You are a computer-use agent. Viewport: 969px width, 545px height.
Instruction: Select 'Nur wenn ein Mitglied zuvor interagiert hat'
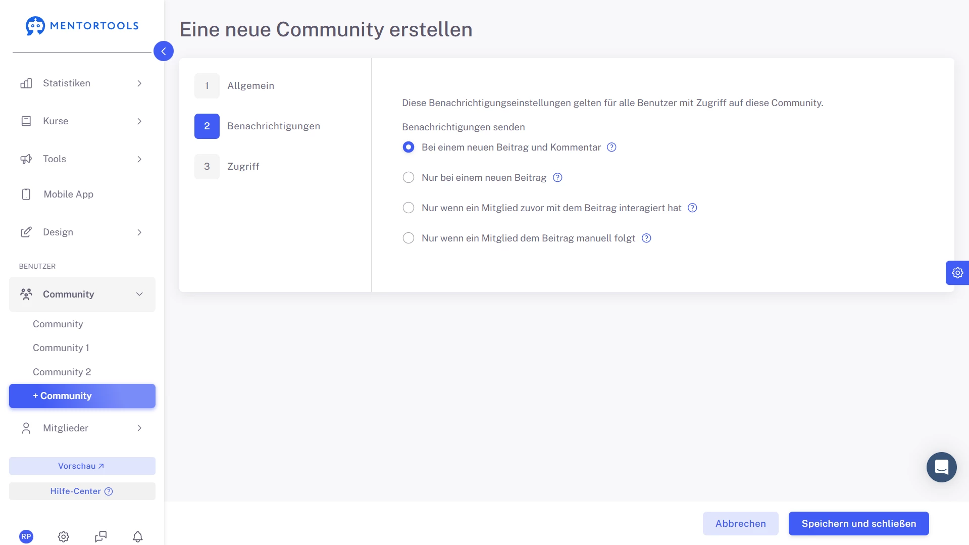tap(409, 208)
